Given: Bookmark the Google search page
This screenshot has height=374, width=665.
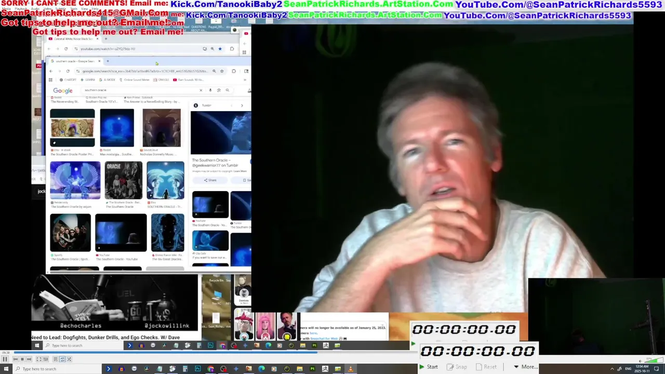Looking at the screenshot, I should coord(222,71).
